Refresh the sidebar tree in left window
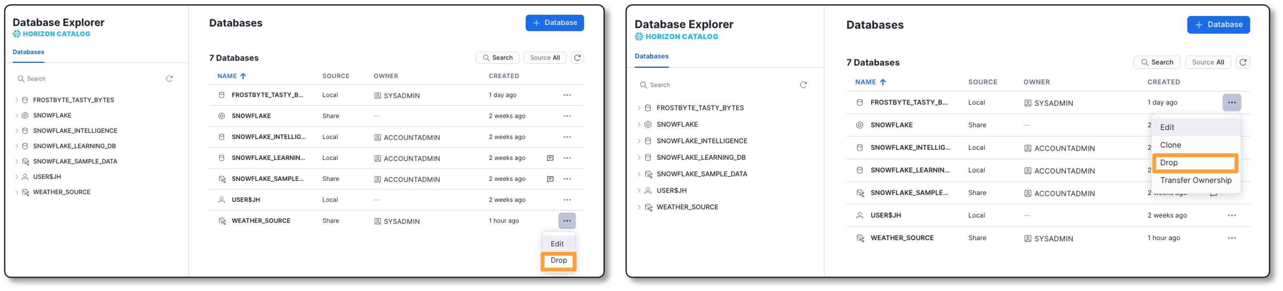The width and height of the screenshot is (1283, 291). coord(169,79)
